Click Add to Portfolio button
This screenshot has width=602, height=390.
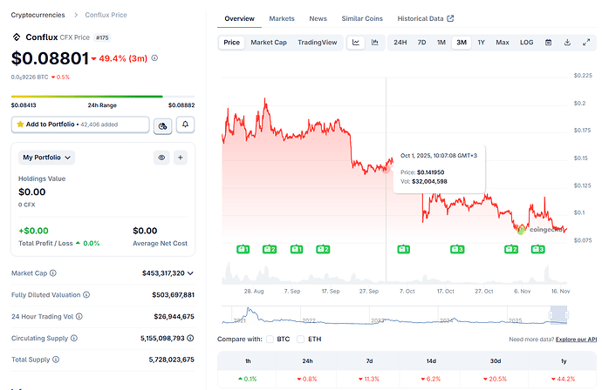(x=80, y=125)
